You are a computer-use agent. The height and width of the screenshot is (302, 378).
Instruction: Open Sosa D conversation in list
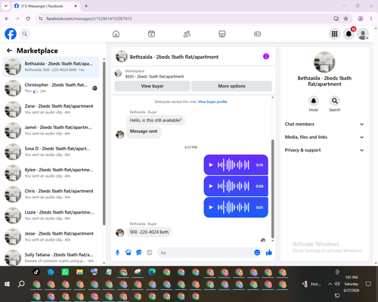[x=51, y=152]
